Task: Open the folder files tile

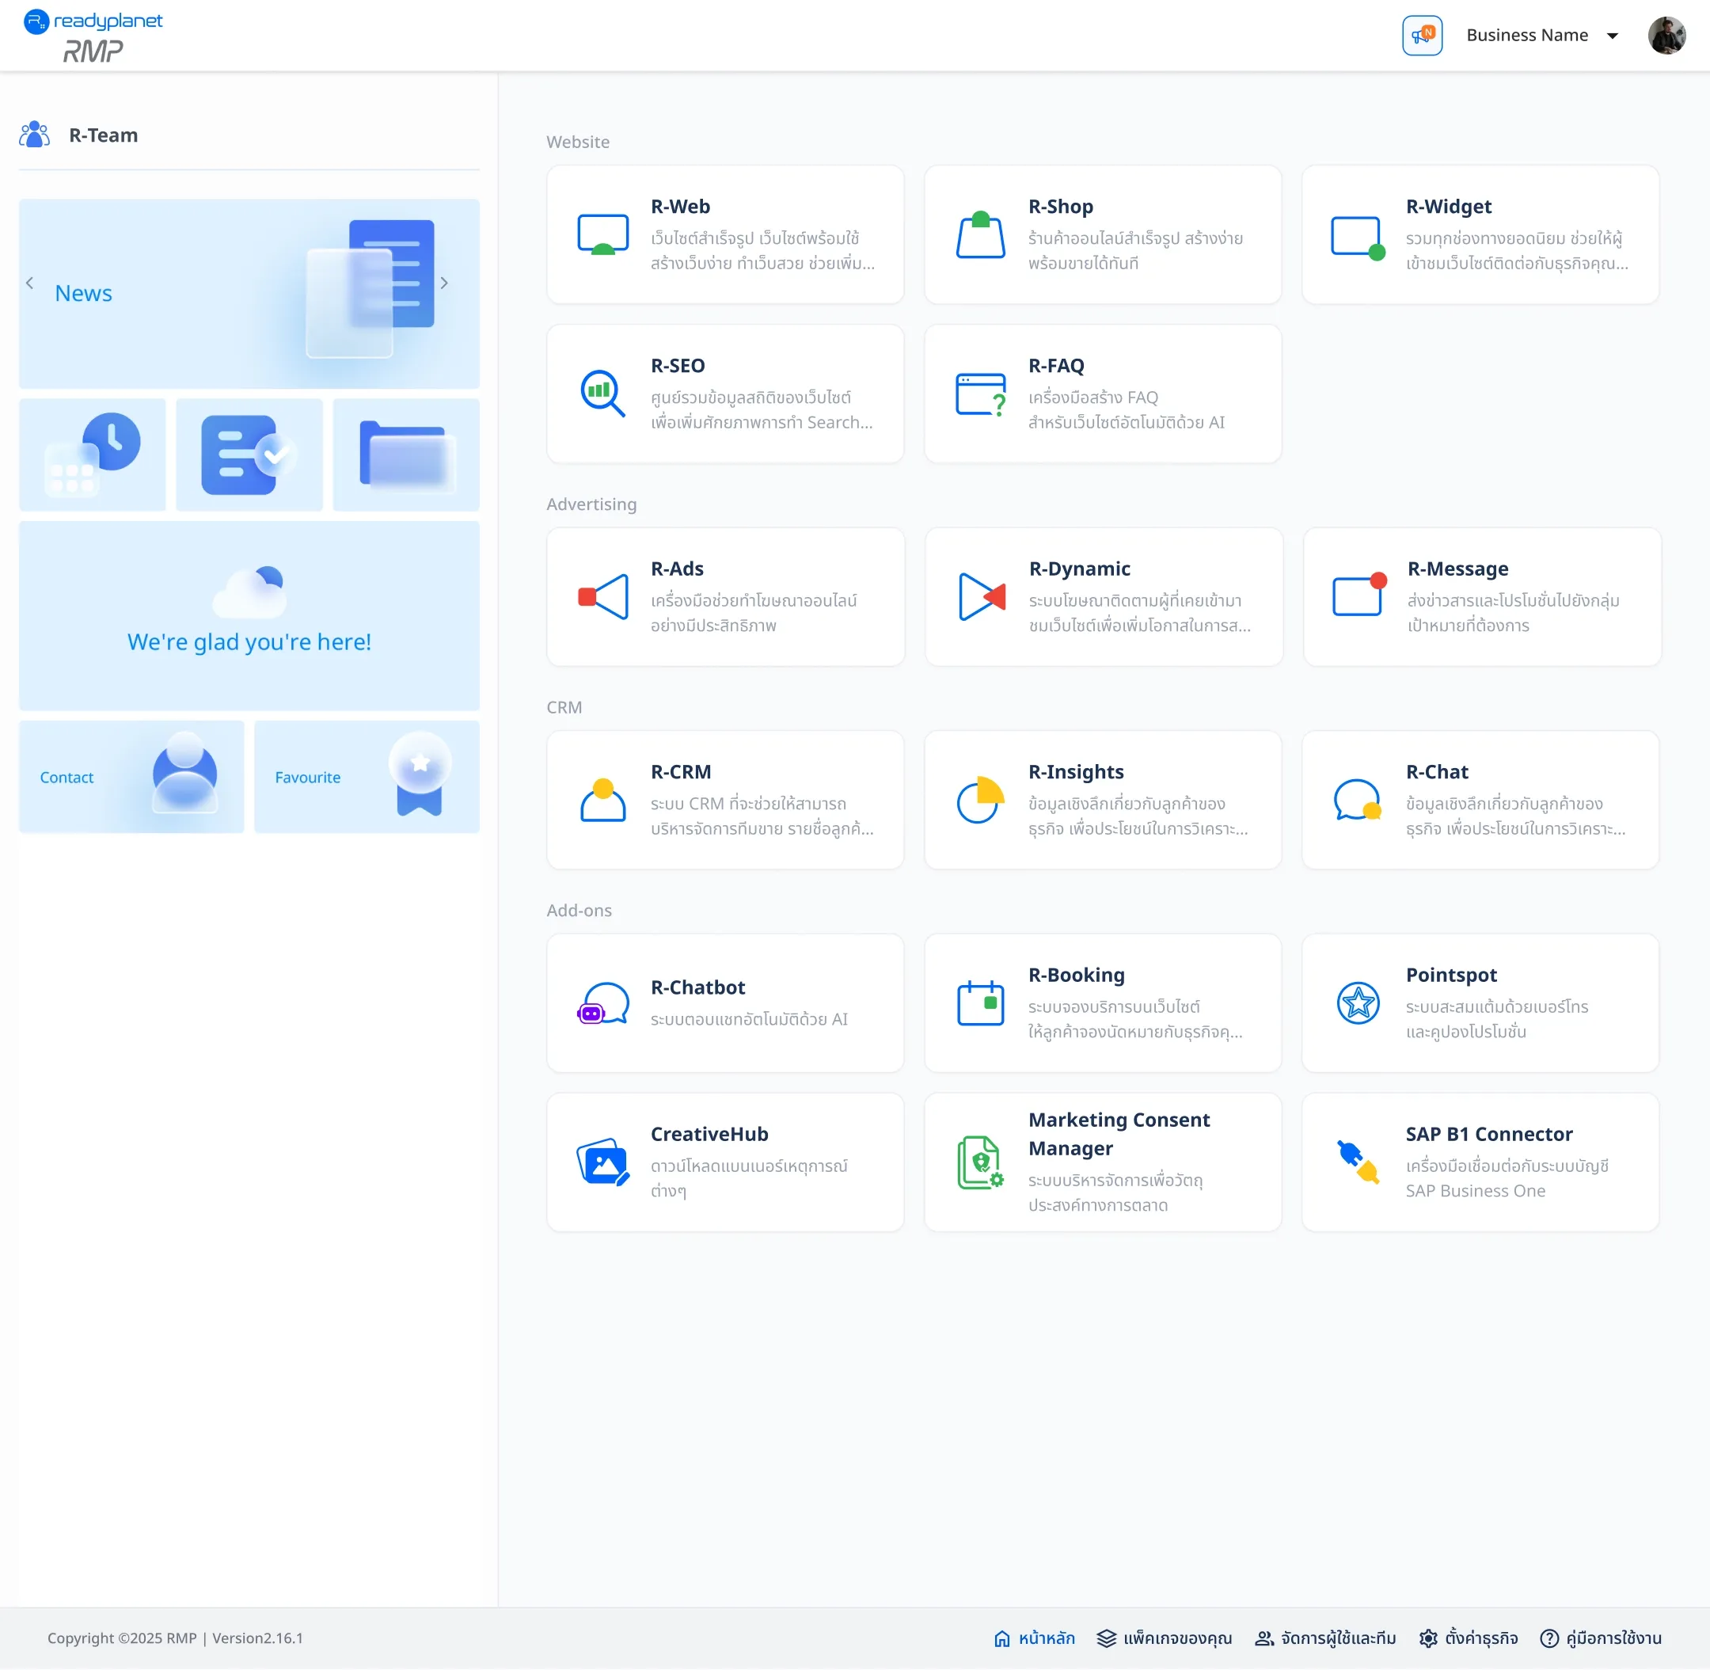Action: (406, 455)
